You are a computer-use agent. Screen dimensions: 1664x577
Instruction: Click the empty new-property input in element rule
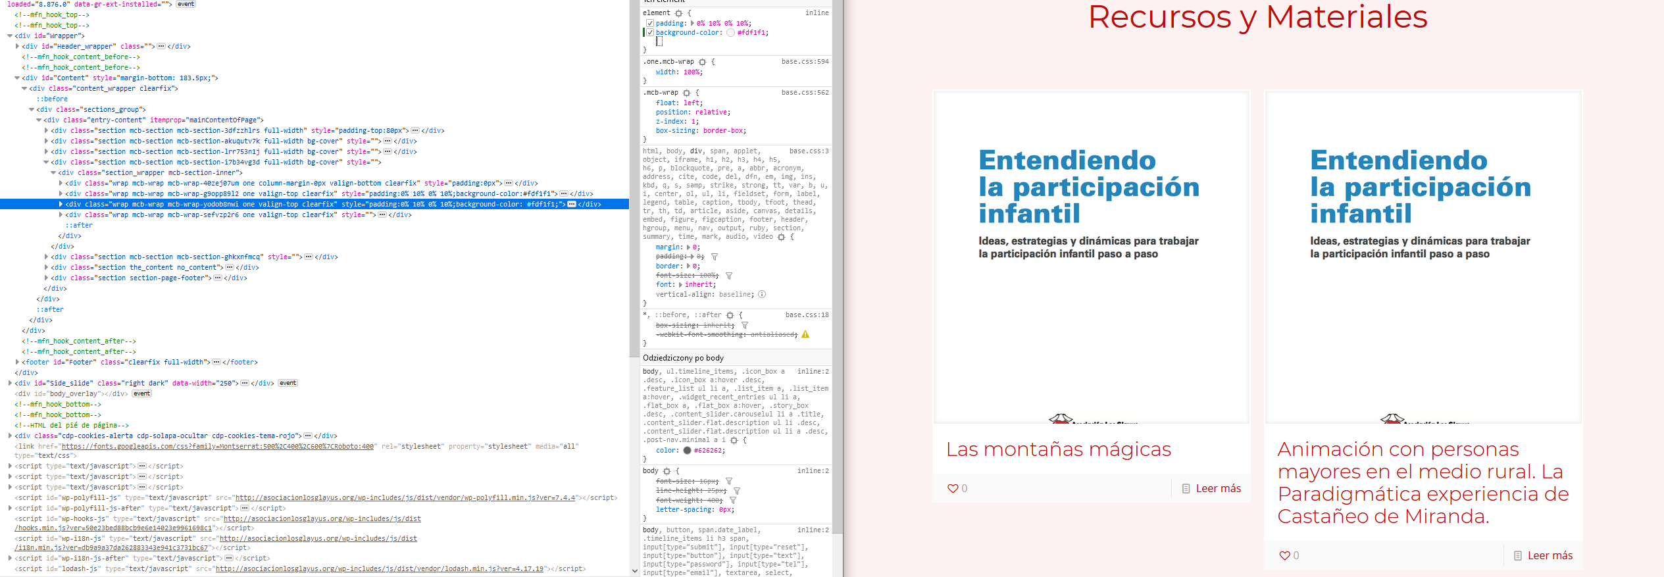pyautogui.click(x=659, y=41)
